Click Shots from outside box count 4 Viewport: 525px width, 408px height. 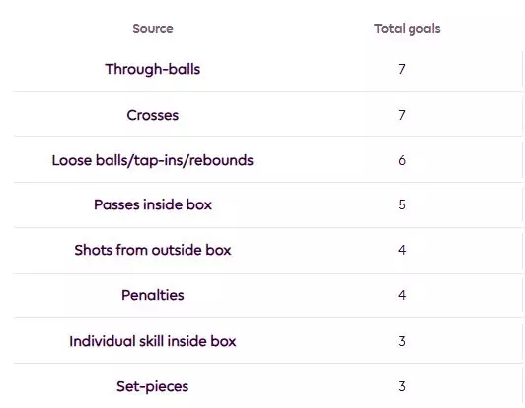[x=402, y=250]
